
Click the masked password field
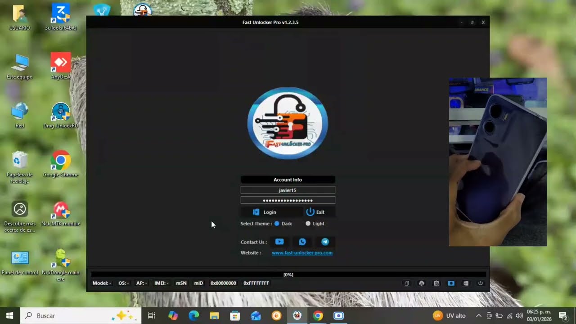click(x=288, y=200)
